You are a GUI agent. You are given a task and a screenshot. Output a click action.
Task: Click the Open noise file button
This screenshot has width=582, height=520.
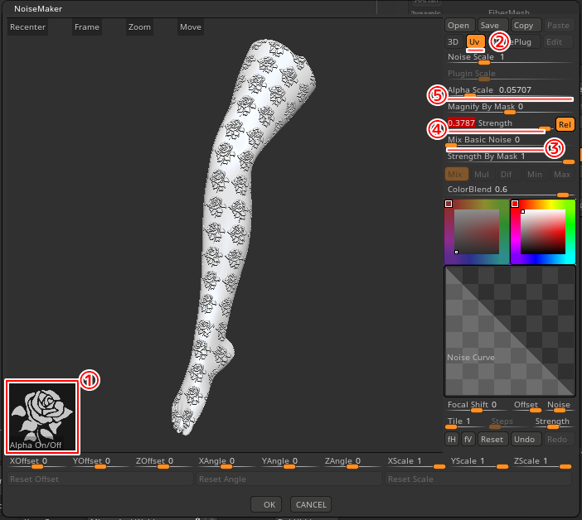(x=458, y=26)
